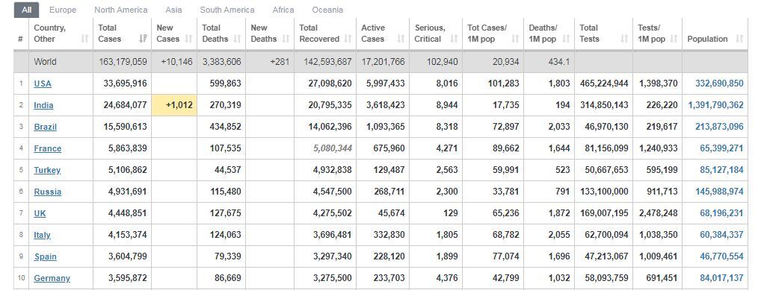The image size is (764, 290).
Task: Click the Serious, Critical sort arrows
Action: coord(454,39)
